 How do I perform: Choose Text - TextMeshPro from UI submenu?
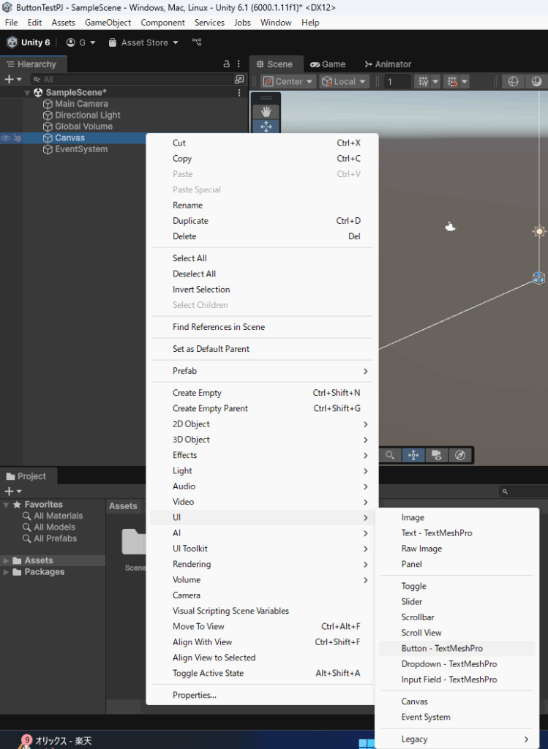click(x=457, y=532)
